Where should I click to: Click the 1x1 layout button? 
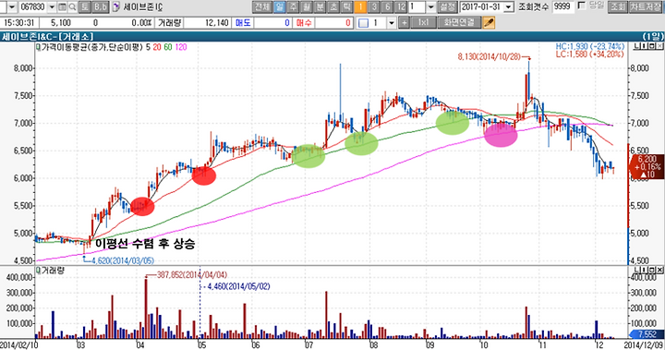pos(423,22)
